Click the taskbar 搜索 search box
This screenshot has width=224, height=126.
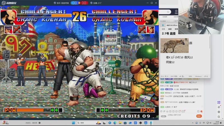pos(88,123)
